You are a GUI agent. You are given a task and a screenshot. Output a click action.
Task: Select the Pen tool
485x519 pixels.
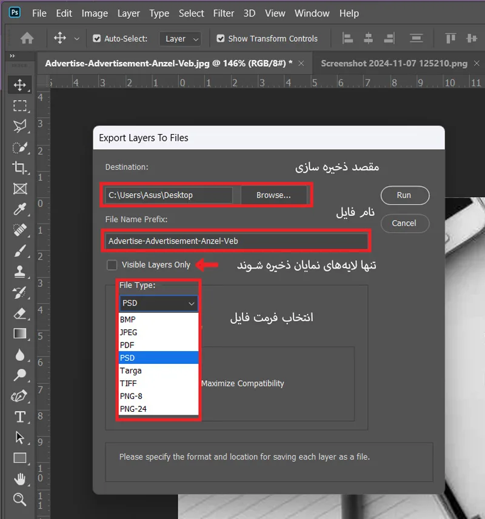click(20, 396)
